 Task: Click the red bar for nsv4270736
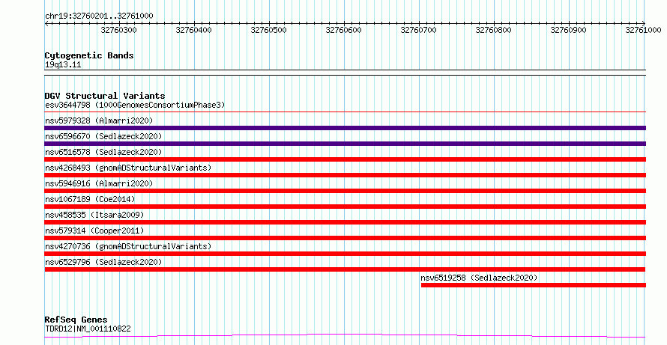[x=345, y=254]
